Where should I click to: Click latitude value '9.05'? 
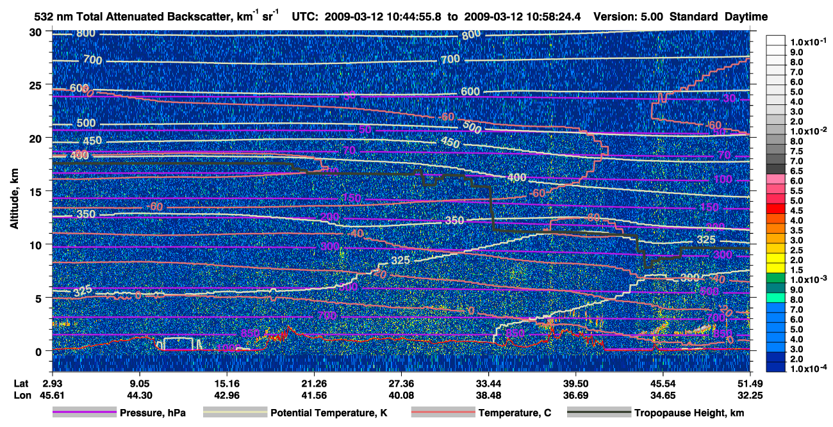point(139,383)
